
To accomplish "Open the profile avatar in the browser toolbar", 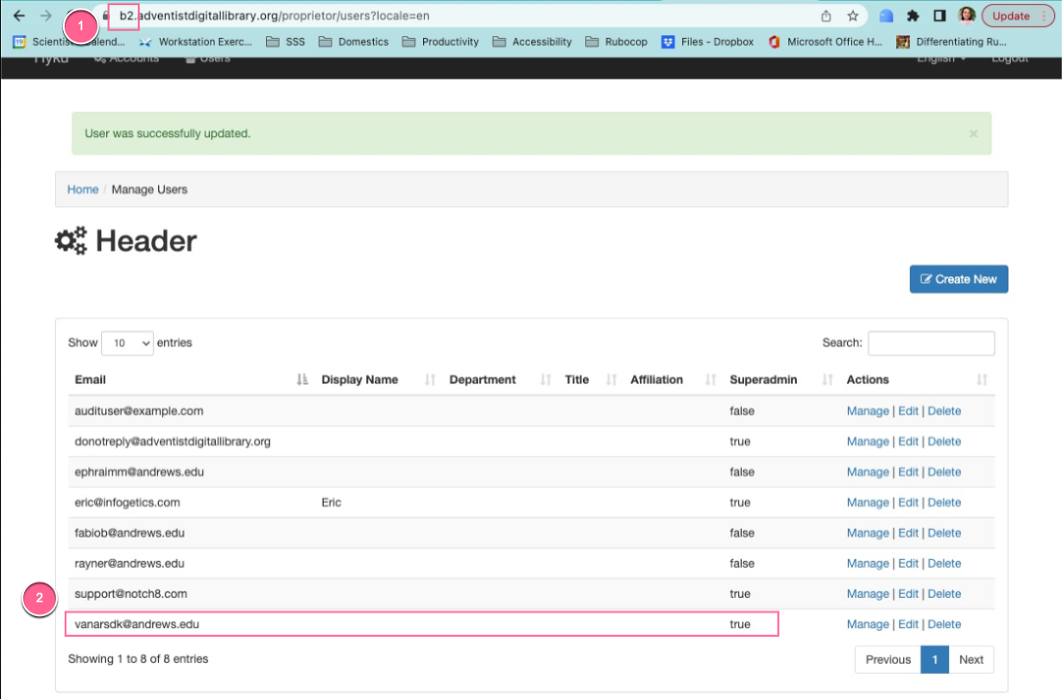I will 967,16.
